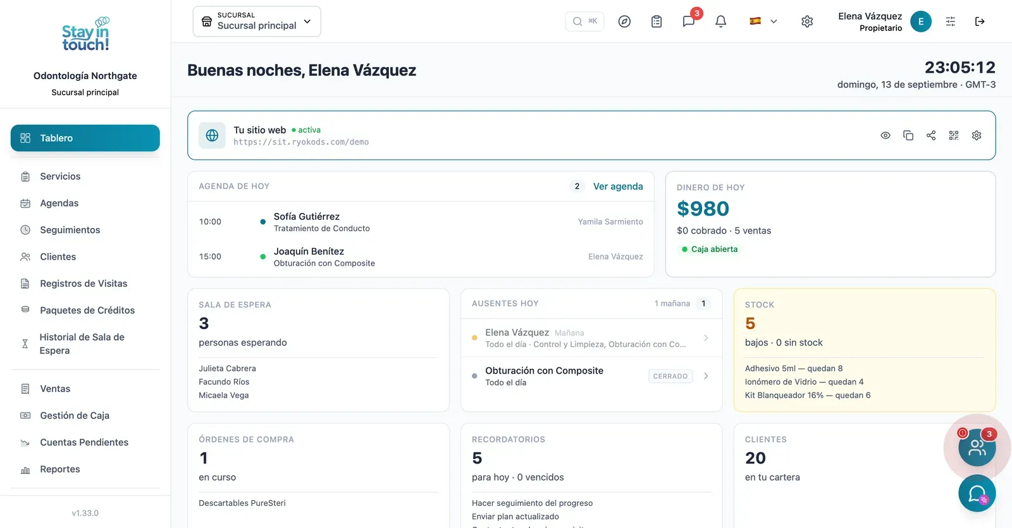Open chat messages with 3 badge
This screenshot has height=528, width=1012.
pyautogui.click(x=689, y=22)
